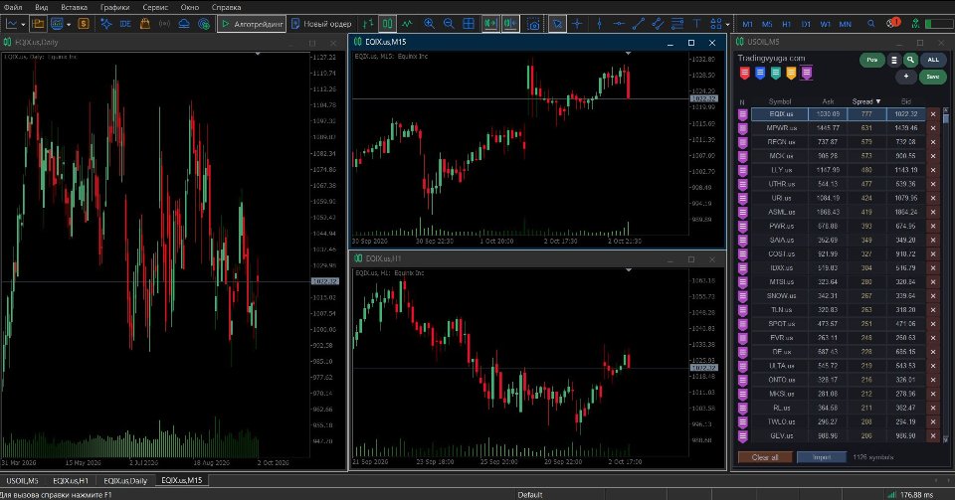
Task: Switch to line chart type
Action: click(x=407, y=24)
